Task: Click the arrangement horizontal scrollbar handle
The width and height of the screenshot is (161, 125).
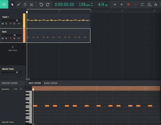Action: click(28, 79)
